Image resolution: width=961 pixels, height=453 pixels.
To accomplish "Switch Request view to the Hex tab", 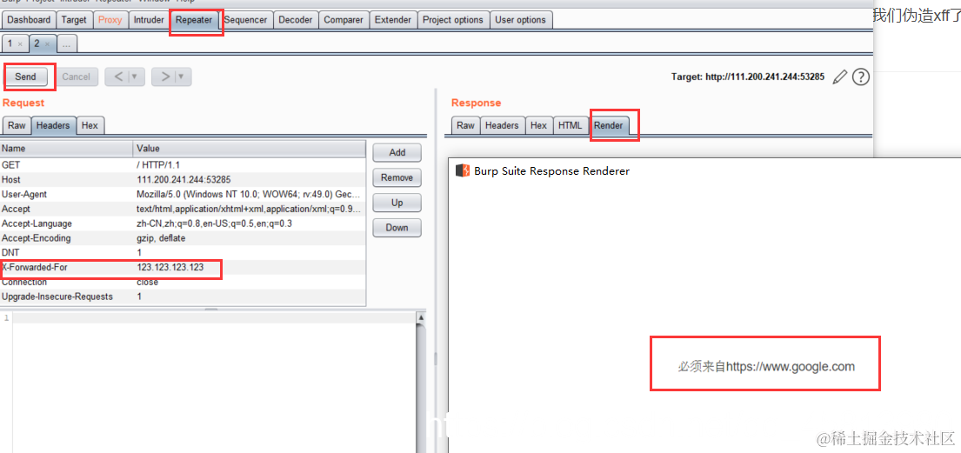I will pyautogui.click(x=90, y=125).
